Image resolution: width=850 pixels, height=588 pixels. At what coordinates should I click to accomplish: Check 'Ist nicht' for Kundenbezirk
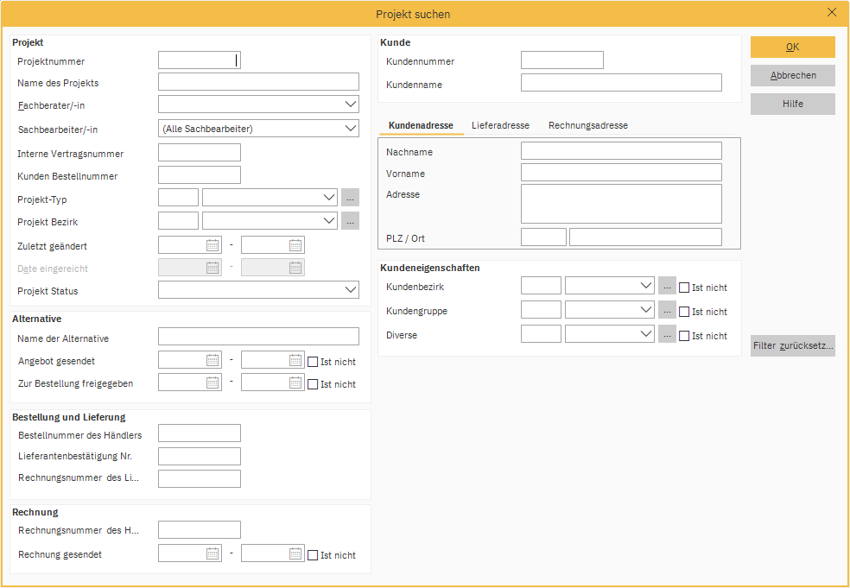pos(685,288)
